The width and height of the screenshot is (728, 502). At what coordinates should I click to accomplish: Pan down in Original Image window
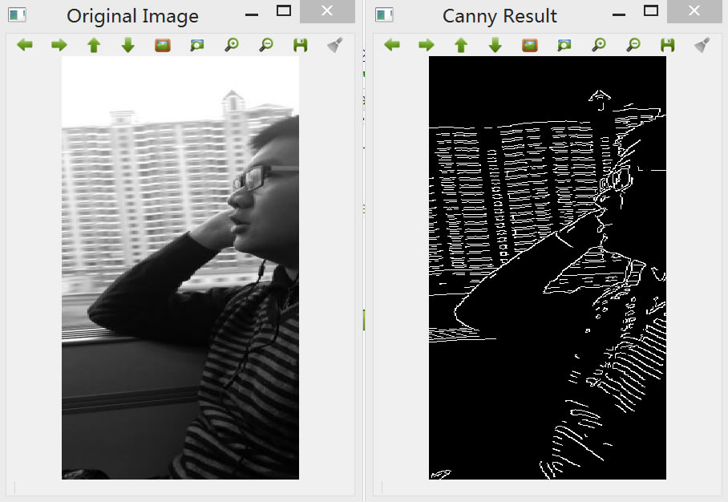pos(128,45)
